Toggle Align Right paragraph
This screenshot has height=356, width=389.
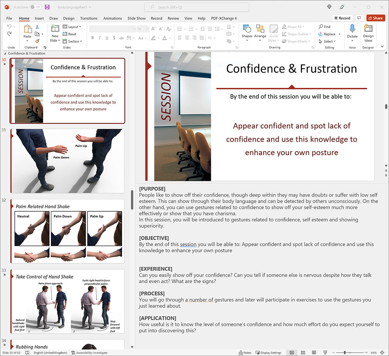(x=194, y=38)
